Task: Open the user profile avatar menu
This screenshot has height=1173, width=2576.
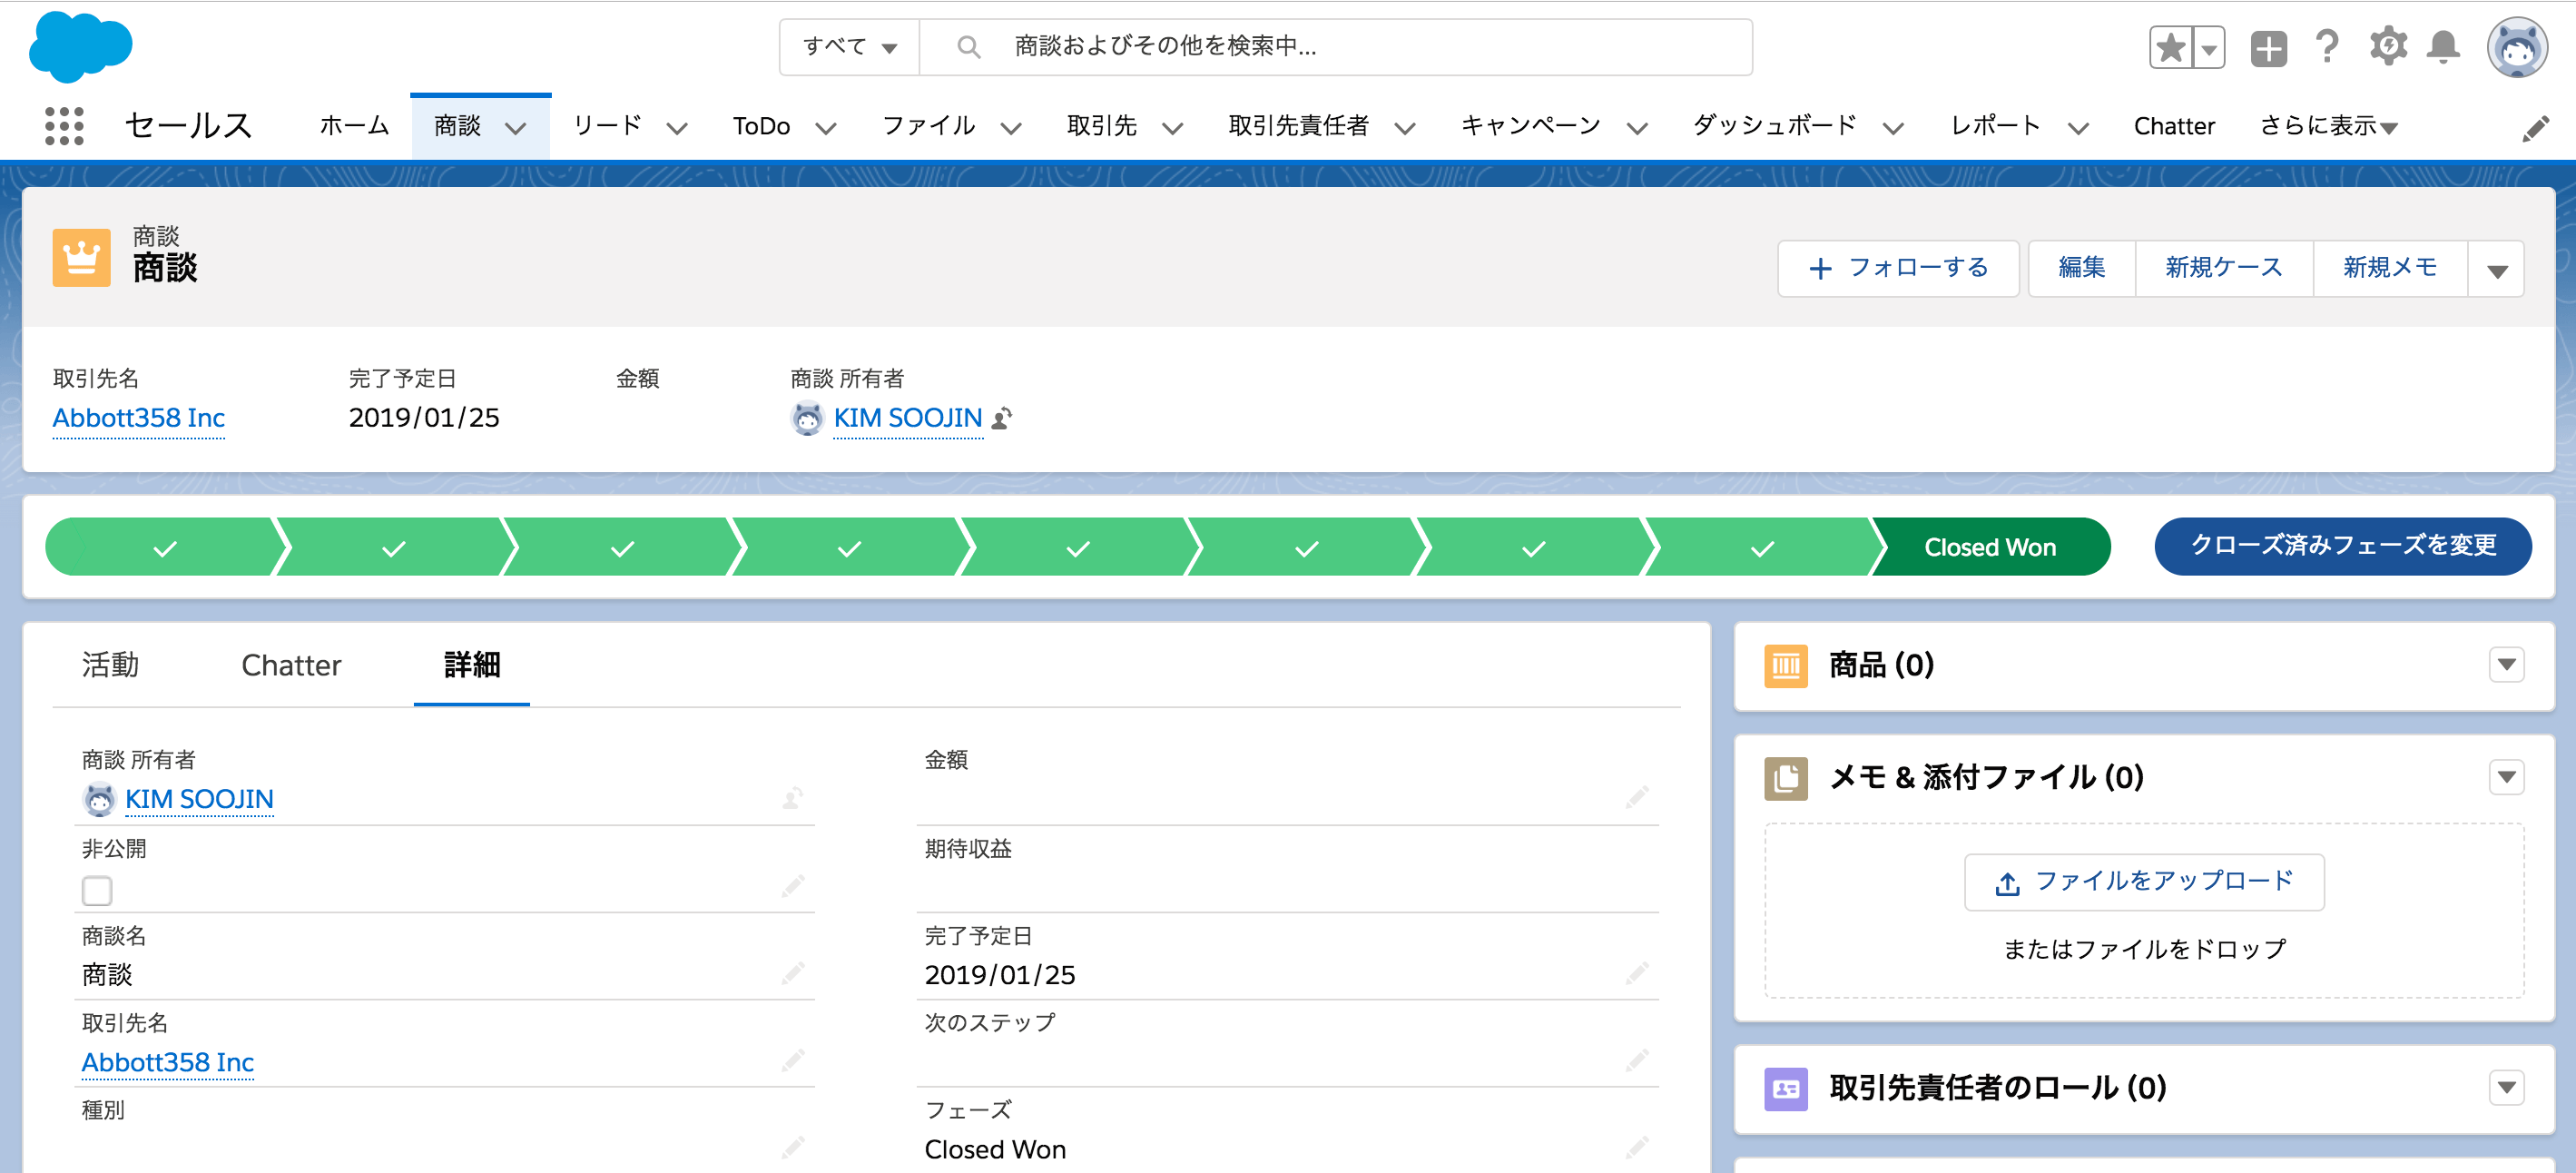Action: tap(2517, 47)
